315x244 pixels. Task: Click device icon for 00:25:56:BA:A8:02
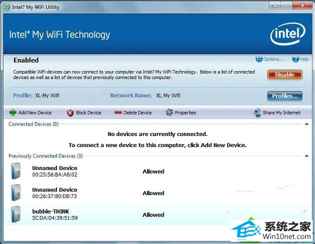point(16,171)
